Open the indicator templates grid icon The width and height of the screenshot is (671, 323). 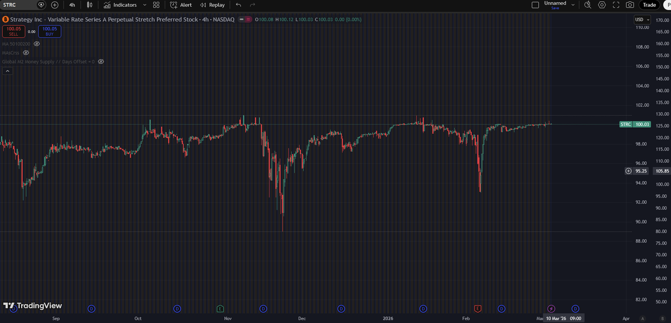click(156, 5)
